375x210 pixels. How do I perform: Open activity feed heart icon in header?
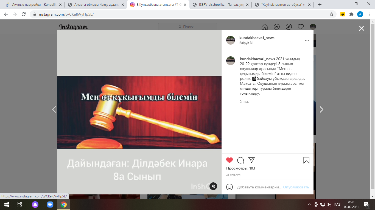pos(301,27)
